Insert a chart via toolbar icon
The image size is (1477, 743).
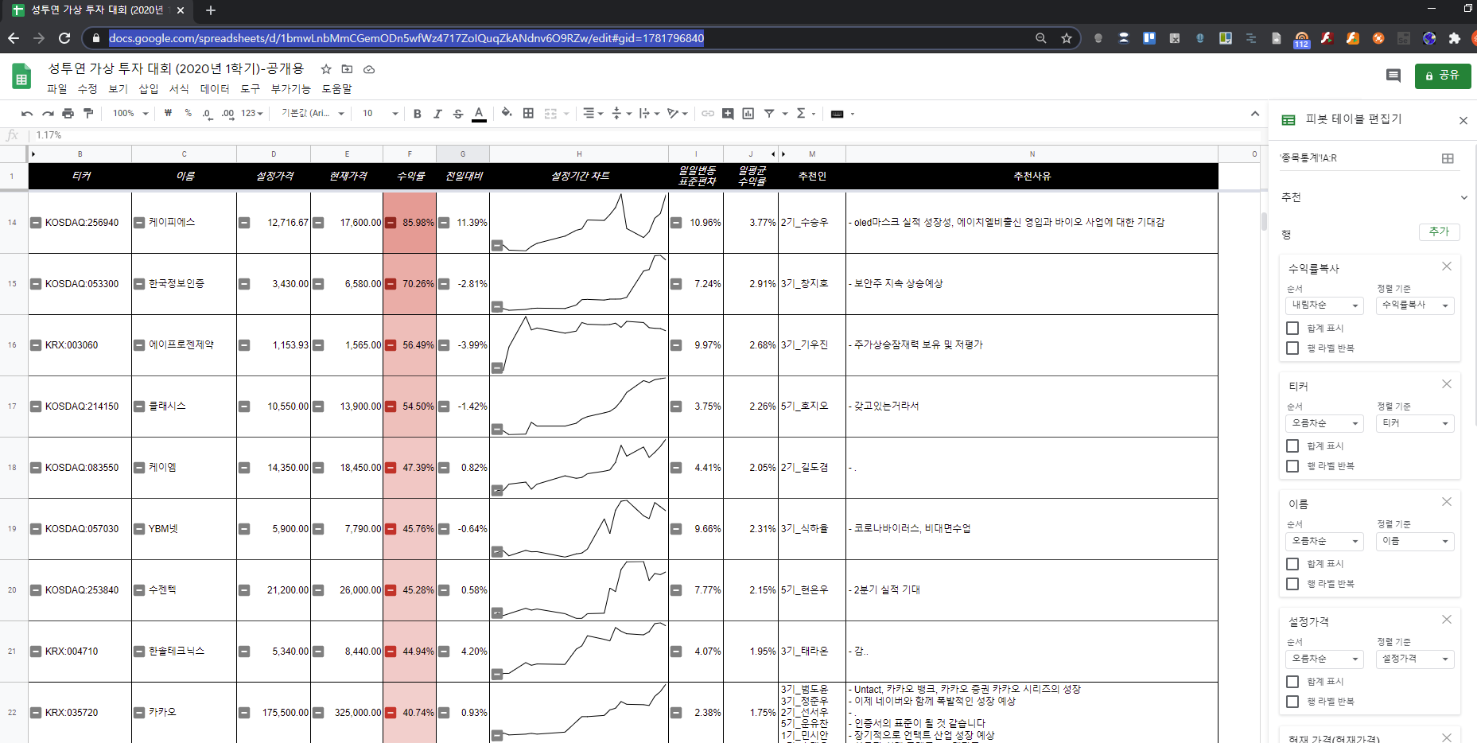point(748,114)
